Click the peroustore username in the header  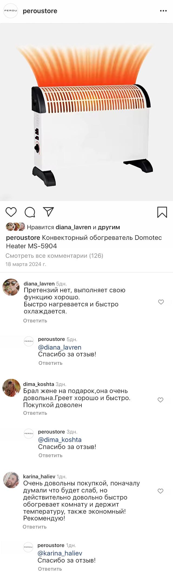tap(40, 11)
